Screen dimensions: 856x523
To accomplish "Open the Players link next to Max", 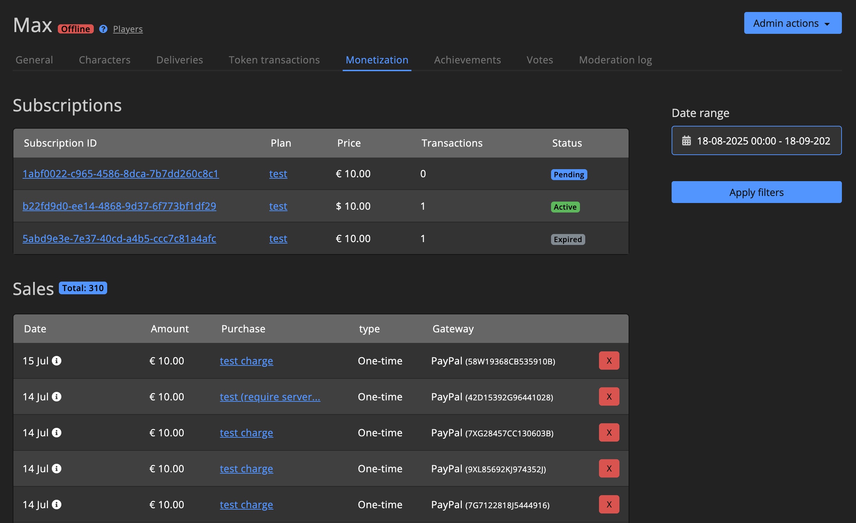I will [x=128, y=29].
